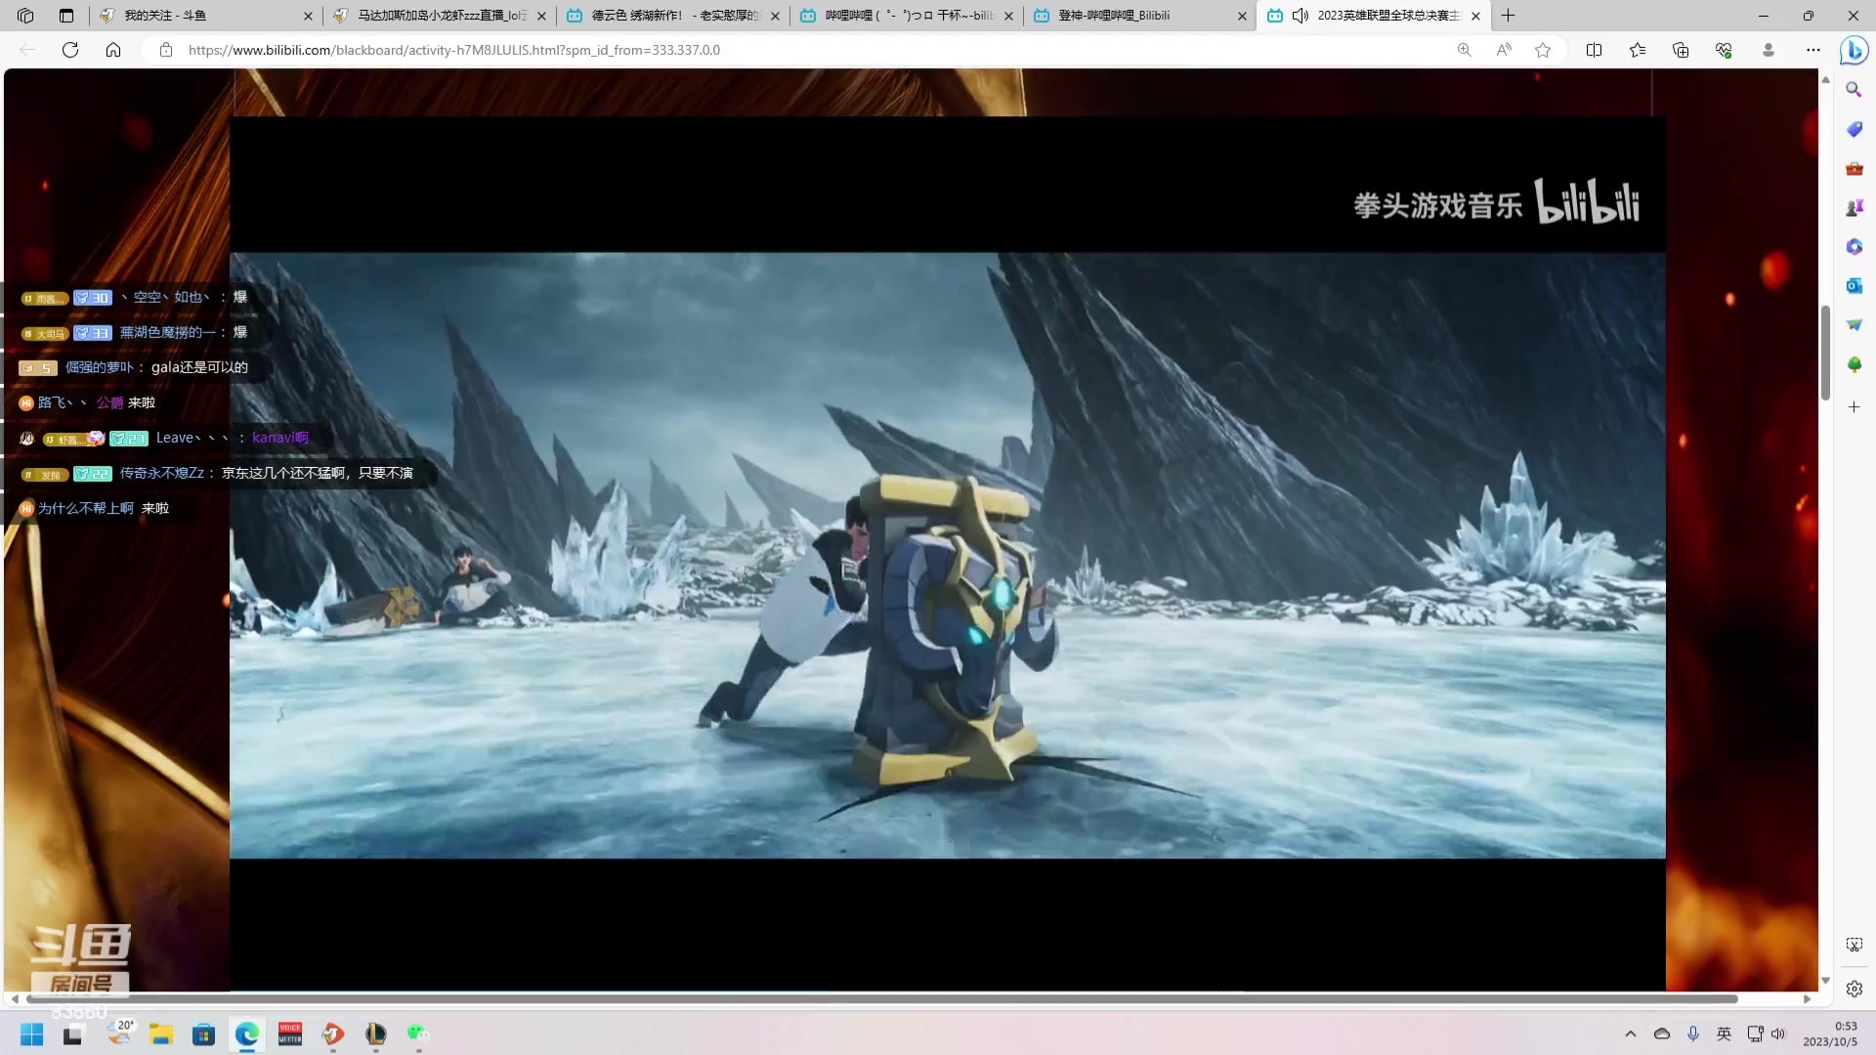Open the split screen view

coord(1594,50)
